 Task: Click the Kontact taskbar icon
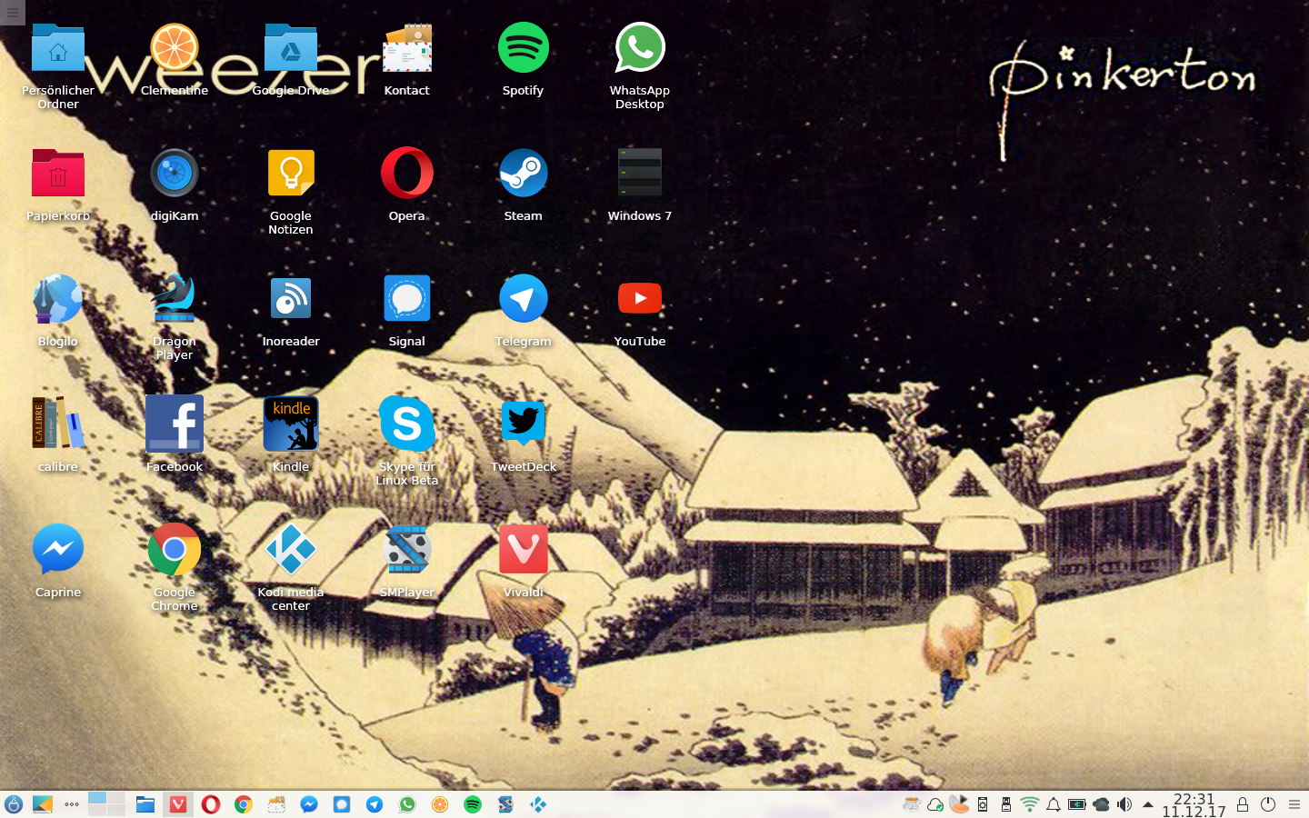point(276,804)
